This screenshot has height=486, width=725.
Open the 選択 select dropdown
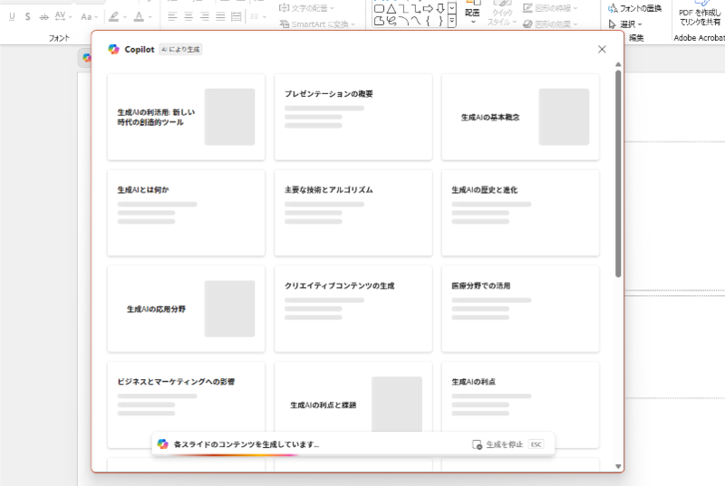(625, 24)
